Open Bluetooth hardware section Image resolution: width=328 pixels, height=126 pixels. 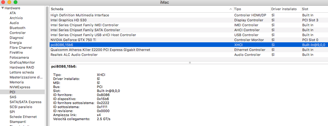pyautogui.click(x=17, y=28)
